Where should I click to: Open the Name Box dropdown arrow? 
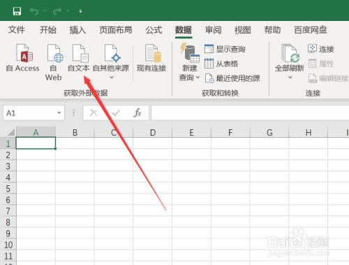click(59, 113)
